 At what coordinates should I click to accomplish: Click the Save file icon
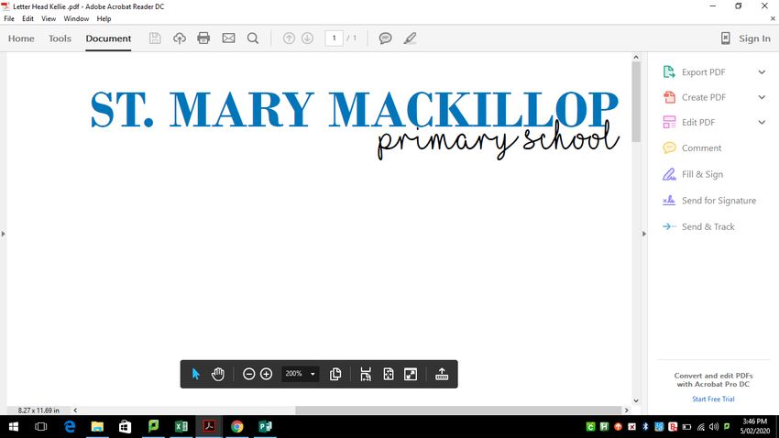click(x=155, y=38)
